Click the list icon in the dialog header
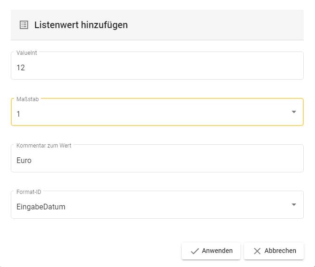This screenshot has height=267, width=315. [24, 25]
